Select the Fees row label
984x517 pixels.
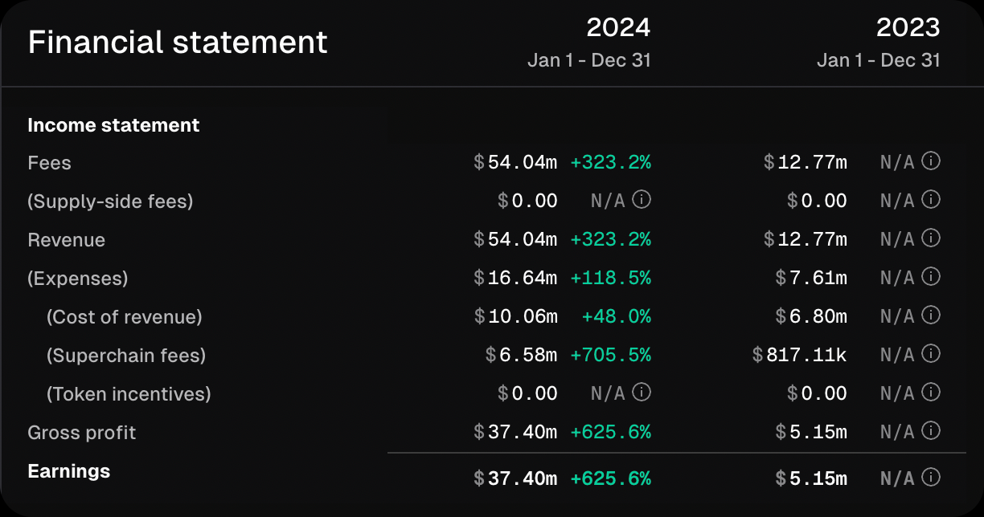(49, 163)
